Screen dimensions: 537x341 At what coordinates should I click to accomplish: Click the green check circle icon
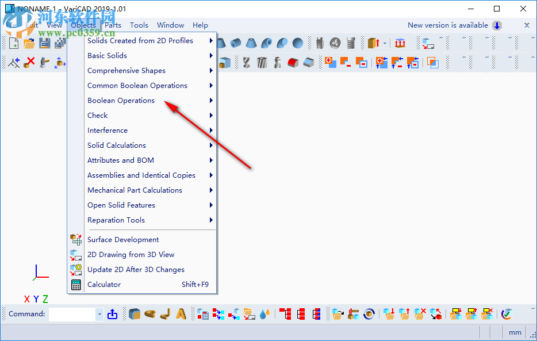click(507, 314)
